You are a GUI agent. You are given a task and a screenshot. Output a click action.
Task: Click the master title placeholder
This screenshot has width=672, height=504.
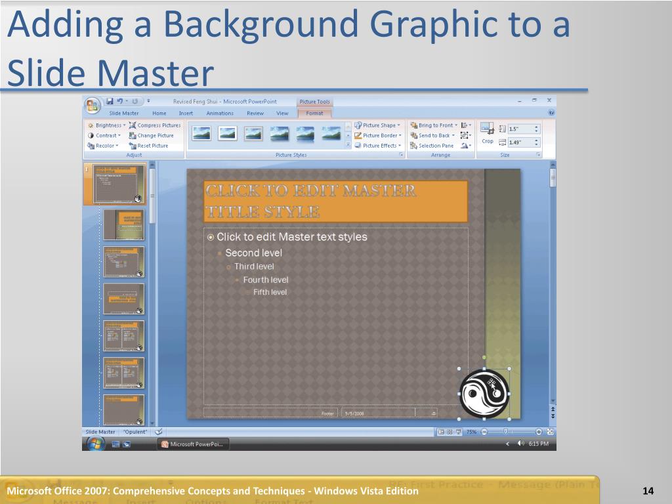[335, 201]
